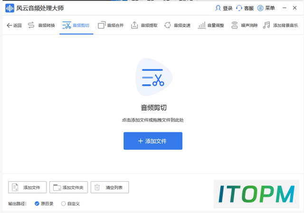Click the 音频剪切 scissors tab icon
The width and height of the screenshot is (304, 213).
tap(66, 25)
